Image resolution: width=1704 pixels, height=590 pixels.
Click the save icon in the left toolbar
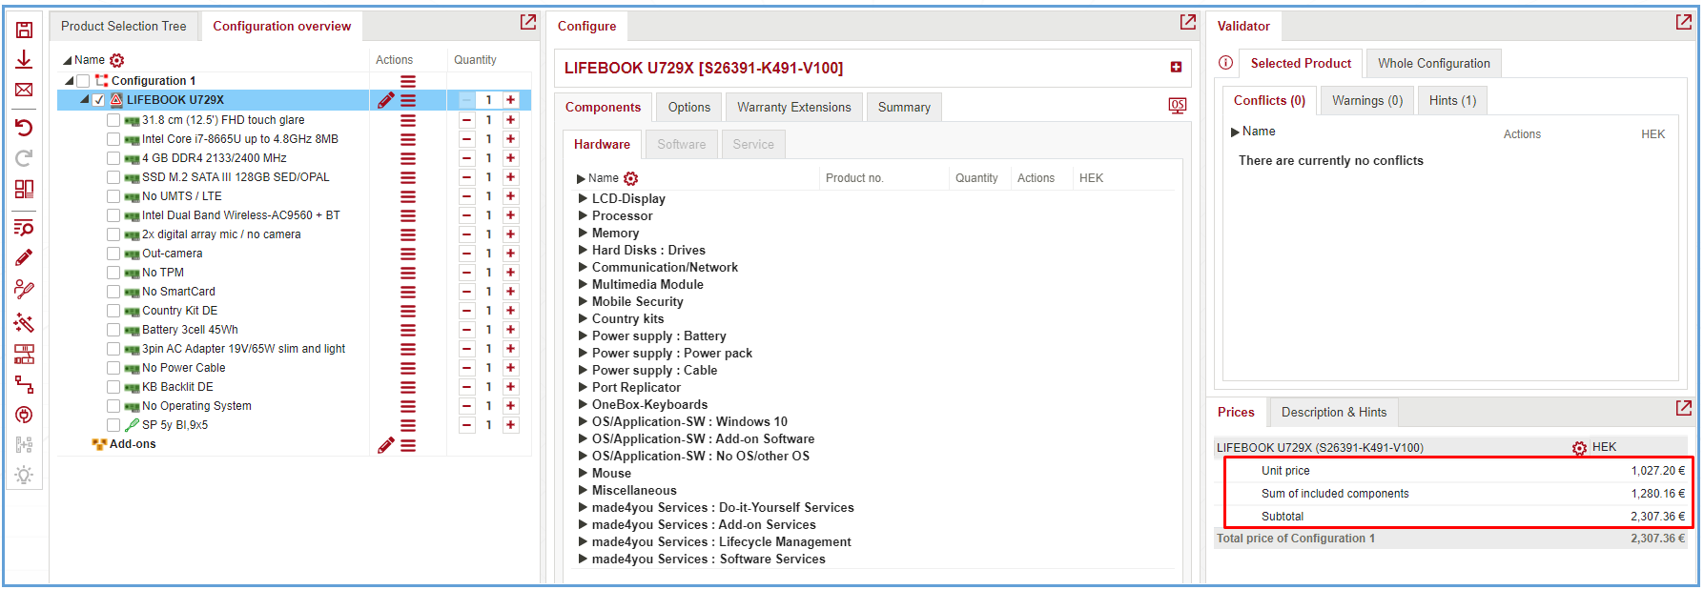24,30
